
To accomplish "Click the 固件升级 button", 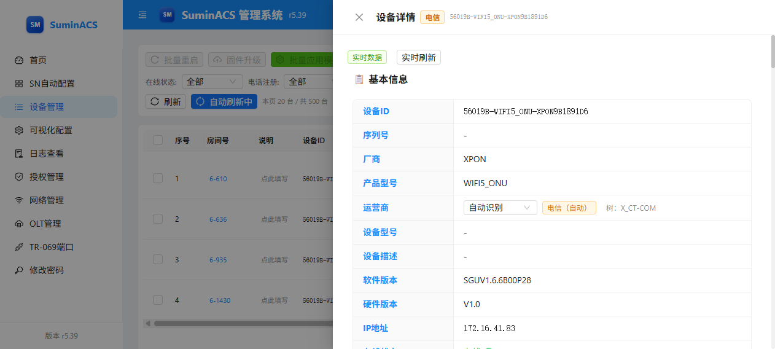I will click(237, 60).
